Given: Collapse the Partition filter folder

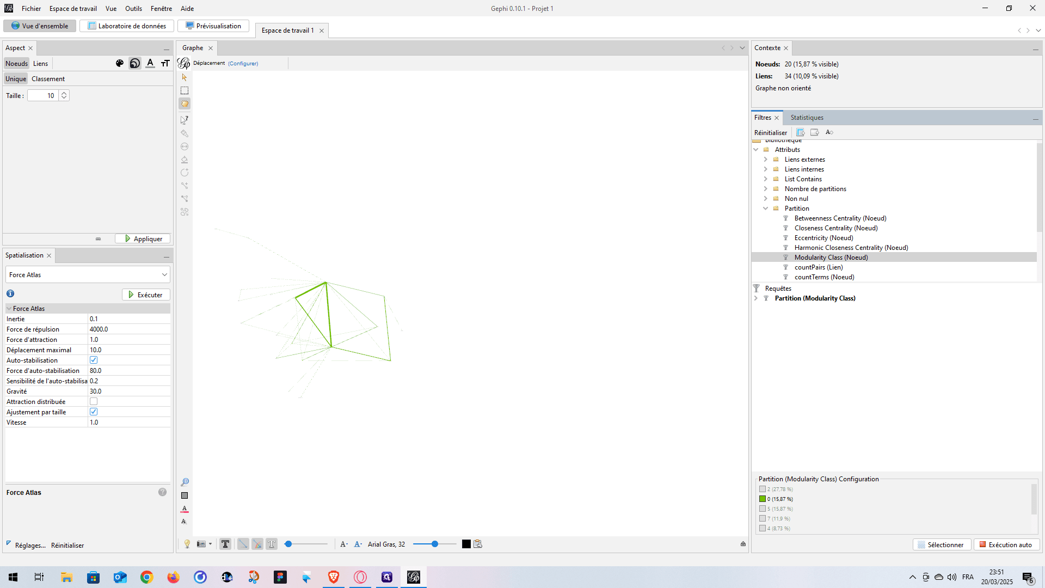Looking at the screenshot, I should [x=766, y=209].
